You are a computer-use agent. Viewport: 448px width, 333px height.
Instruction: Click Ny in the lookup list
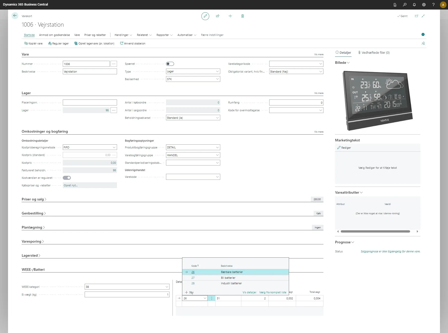pos(189,292)
